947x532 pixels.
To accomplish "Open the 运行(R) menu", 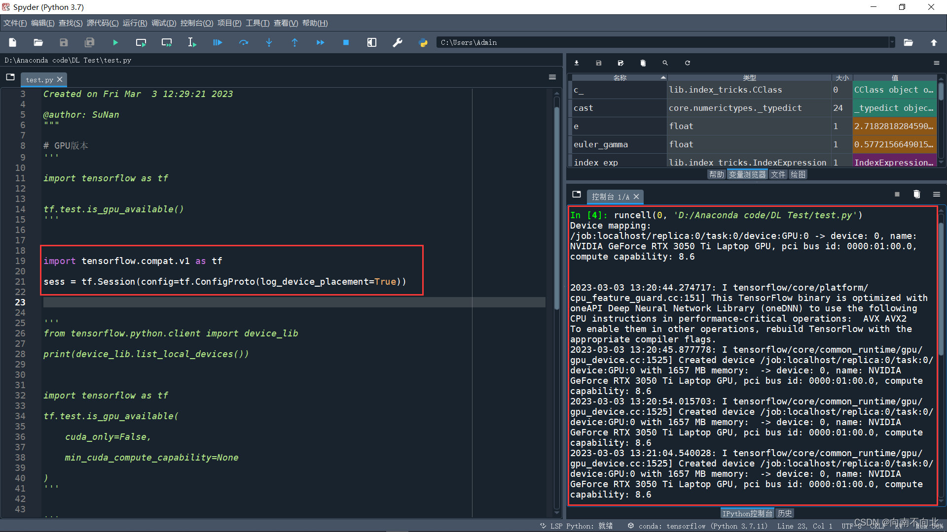I will coord(135,23).
